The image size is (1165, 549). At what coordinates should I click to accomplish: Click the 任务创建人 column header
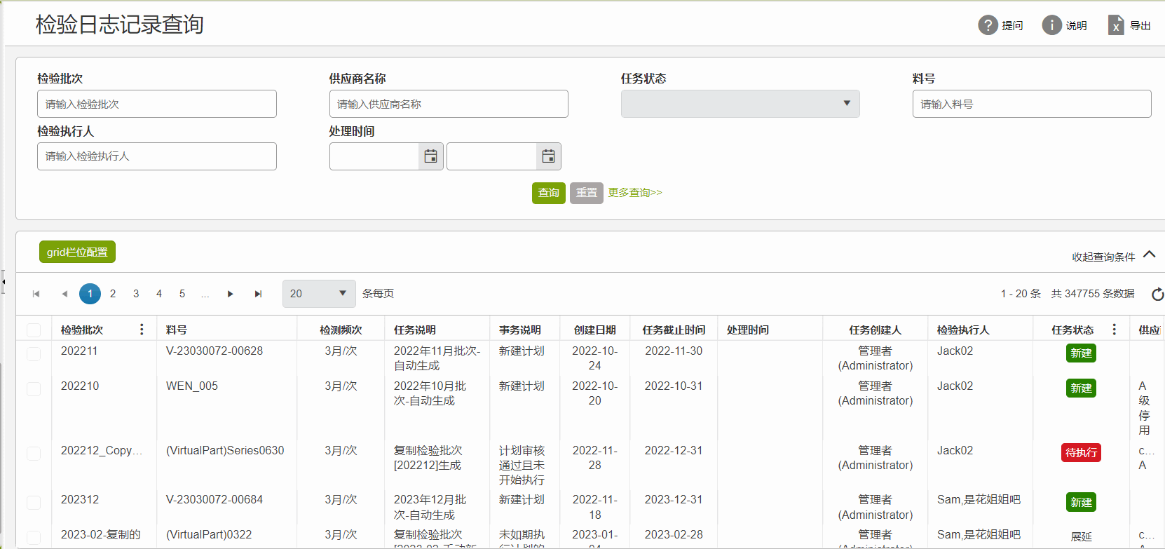click(x=876, y=330)
